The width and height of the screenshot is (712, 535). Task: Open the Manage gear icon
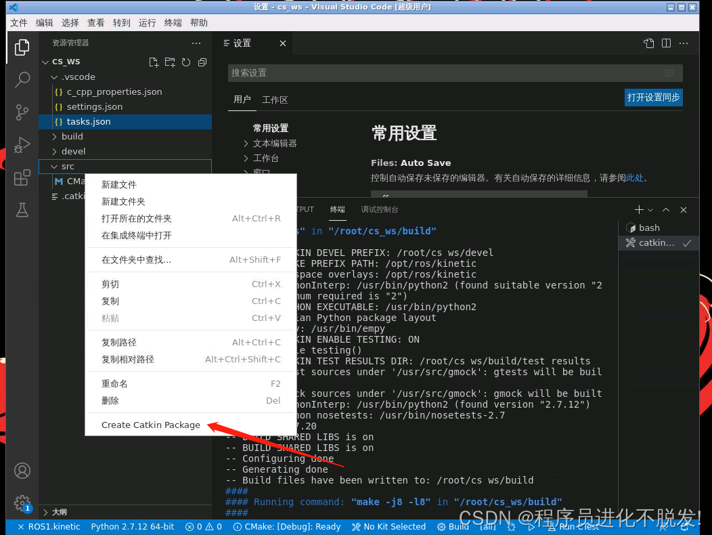pyautogui.click(x=22, y=502)
